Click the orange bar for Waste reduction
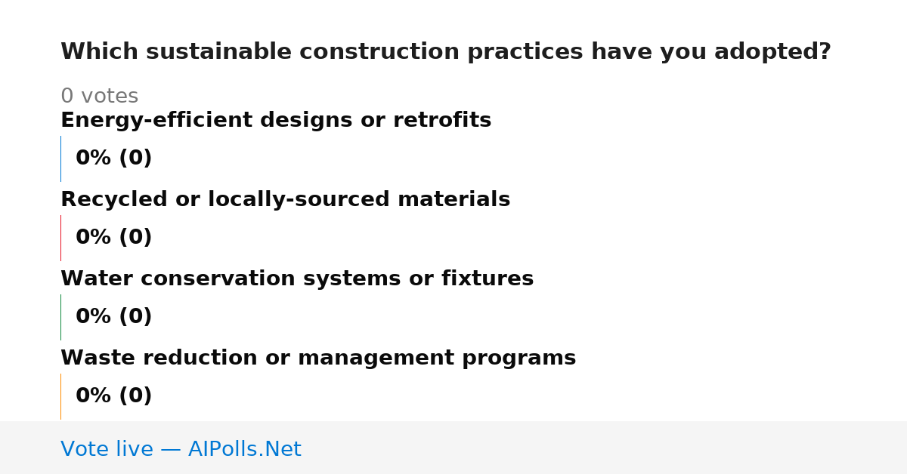907x474 pixels. (x=60, y=396)
